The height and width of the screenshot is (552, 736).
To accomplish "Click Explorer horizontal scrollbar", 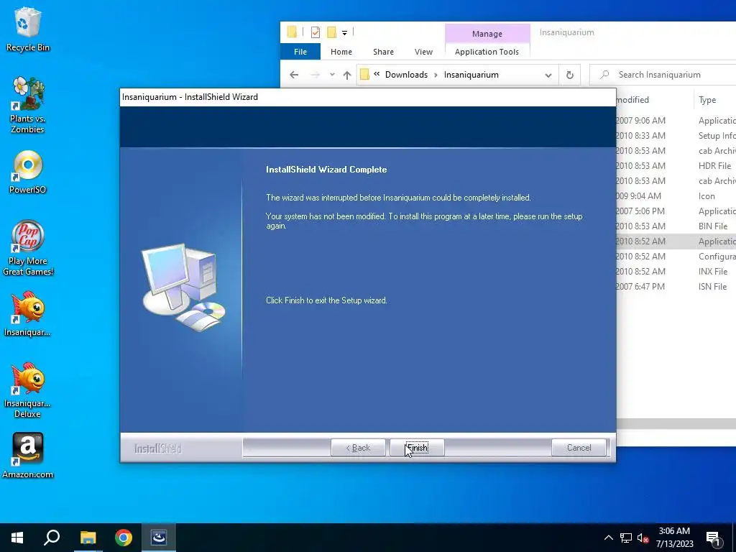I will (676, 423).
